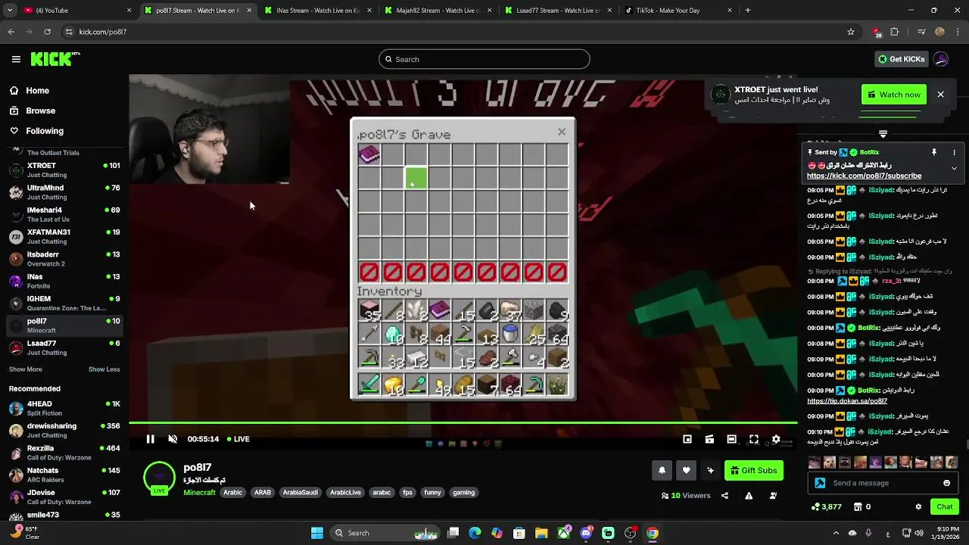Open the chat shop icon
Screen dimensions: 969x545
point(858,506)
